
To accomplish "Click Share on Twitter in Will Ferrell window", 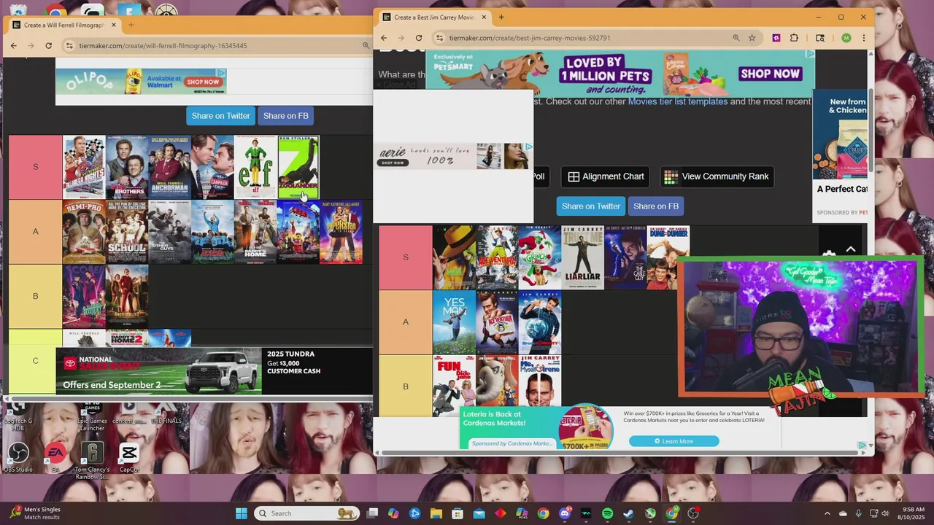I will tap(220, 116).
